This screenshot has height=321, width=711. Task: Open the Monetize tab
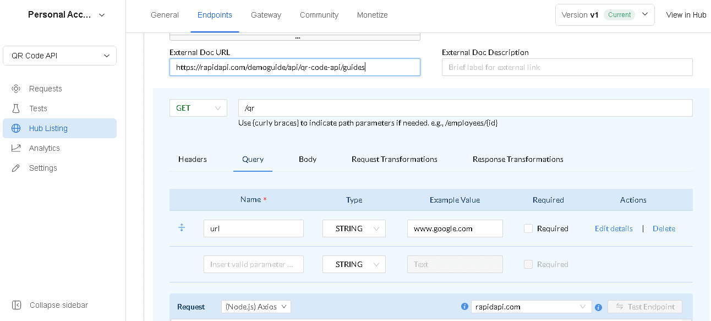click(x=373, y=15)
